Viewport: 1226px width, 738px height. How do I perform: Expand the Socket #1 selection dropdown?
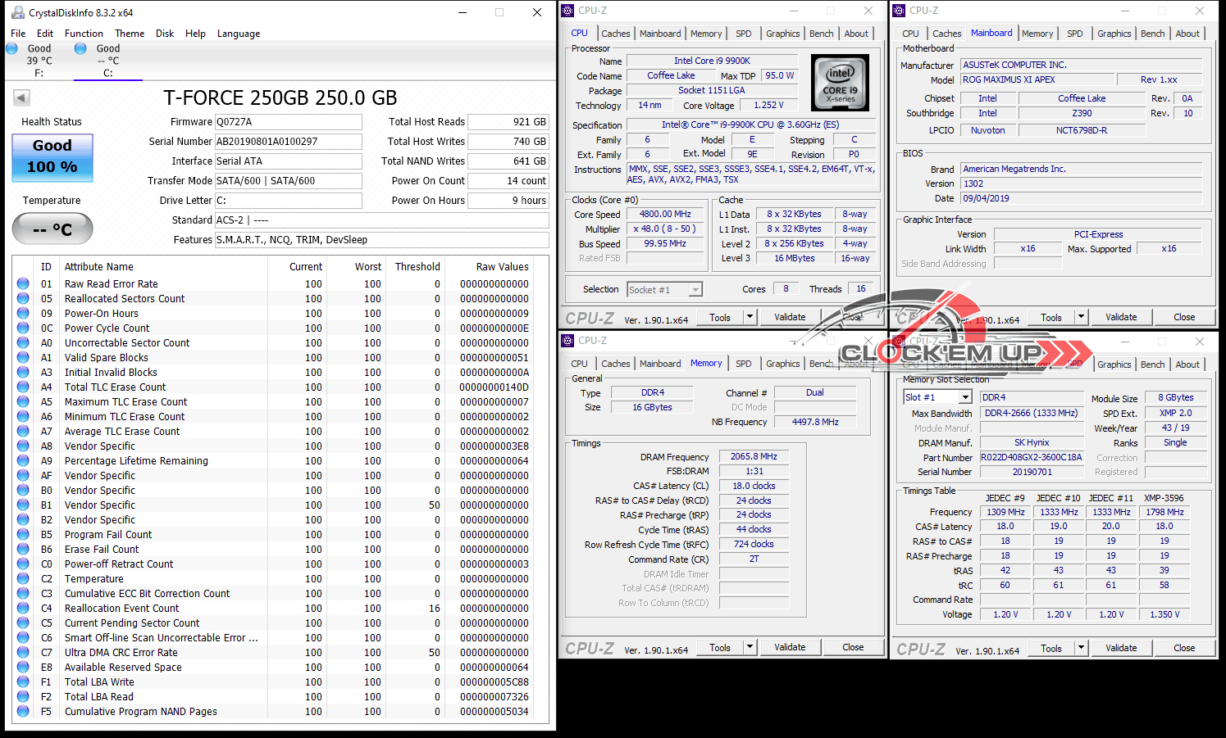(695, 290)
